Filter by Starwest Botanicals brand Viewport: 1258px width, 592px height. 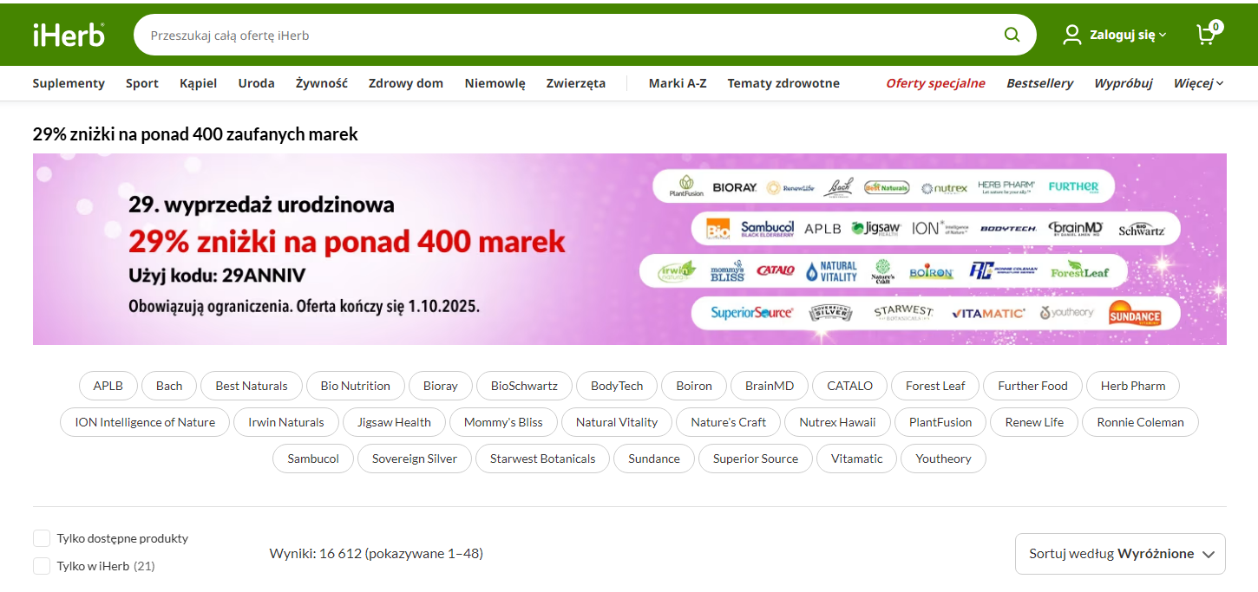pyautogui.click(x=543, y=459)
